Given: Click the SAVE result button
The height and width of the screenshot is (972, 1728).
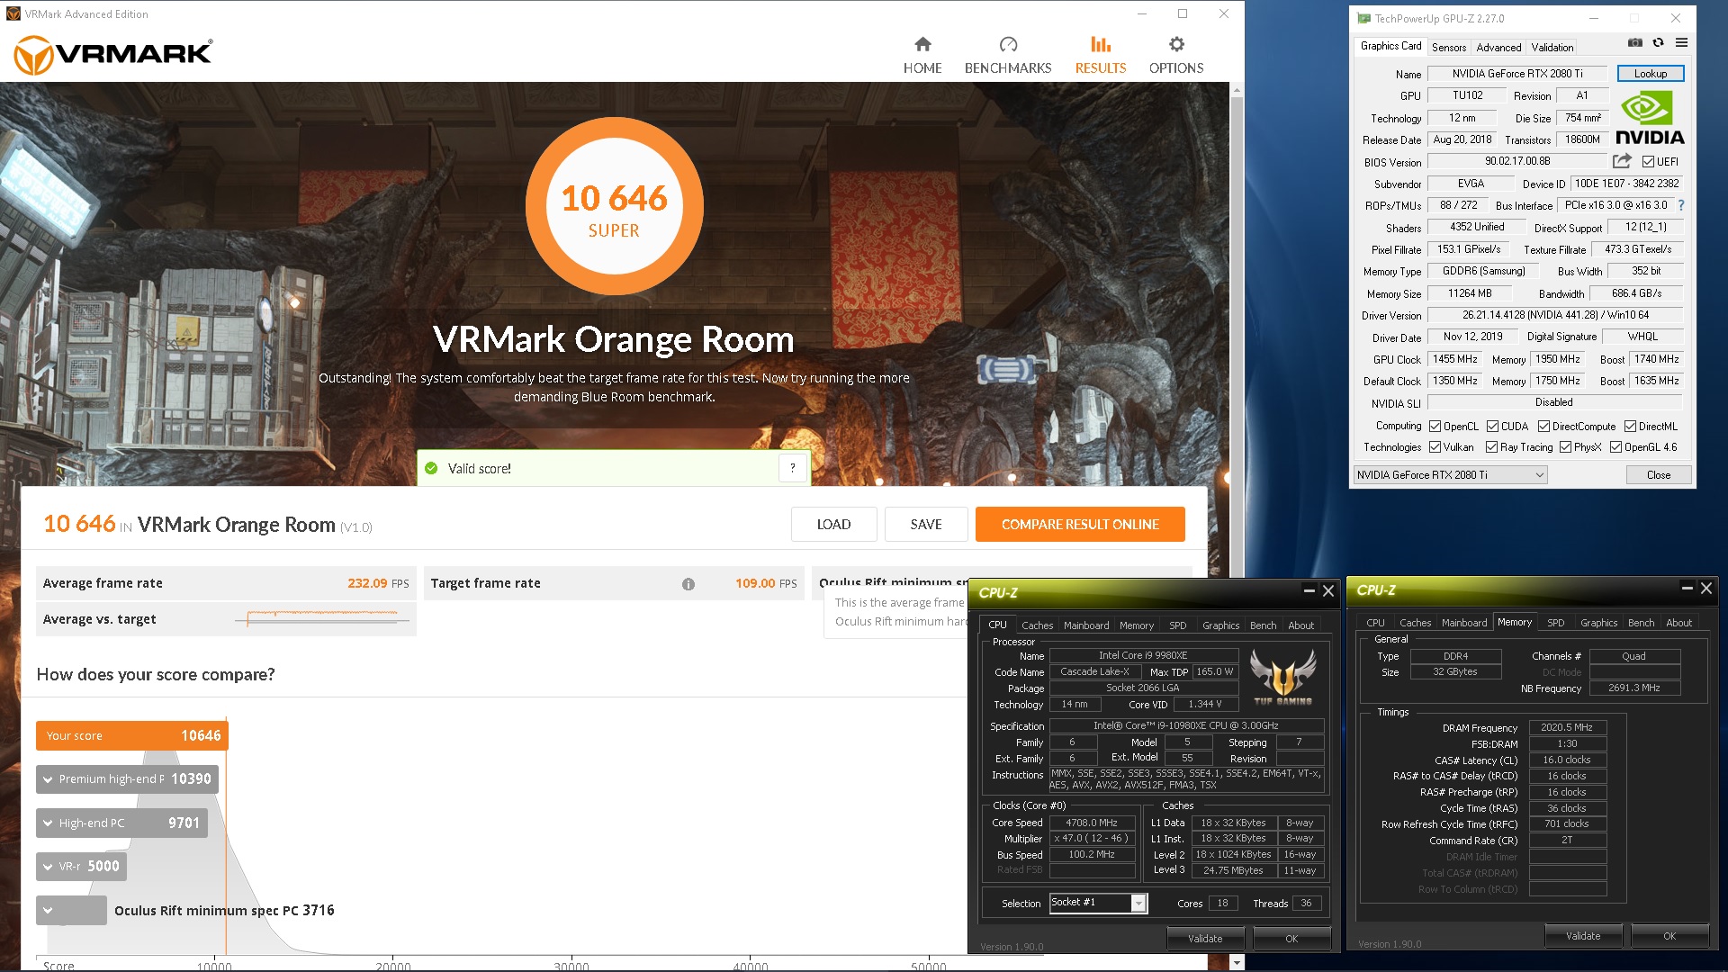Looking at the screenshot, I should point(925,525).
